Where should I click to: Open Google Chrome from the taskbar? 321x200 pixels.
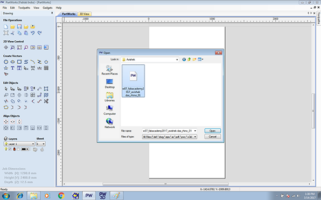click(61, 196)
